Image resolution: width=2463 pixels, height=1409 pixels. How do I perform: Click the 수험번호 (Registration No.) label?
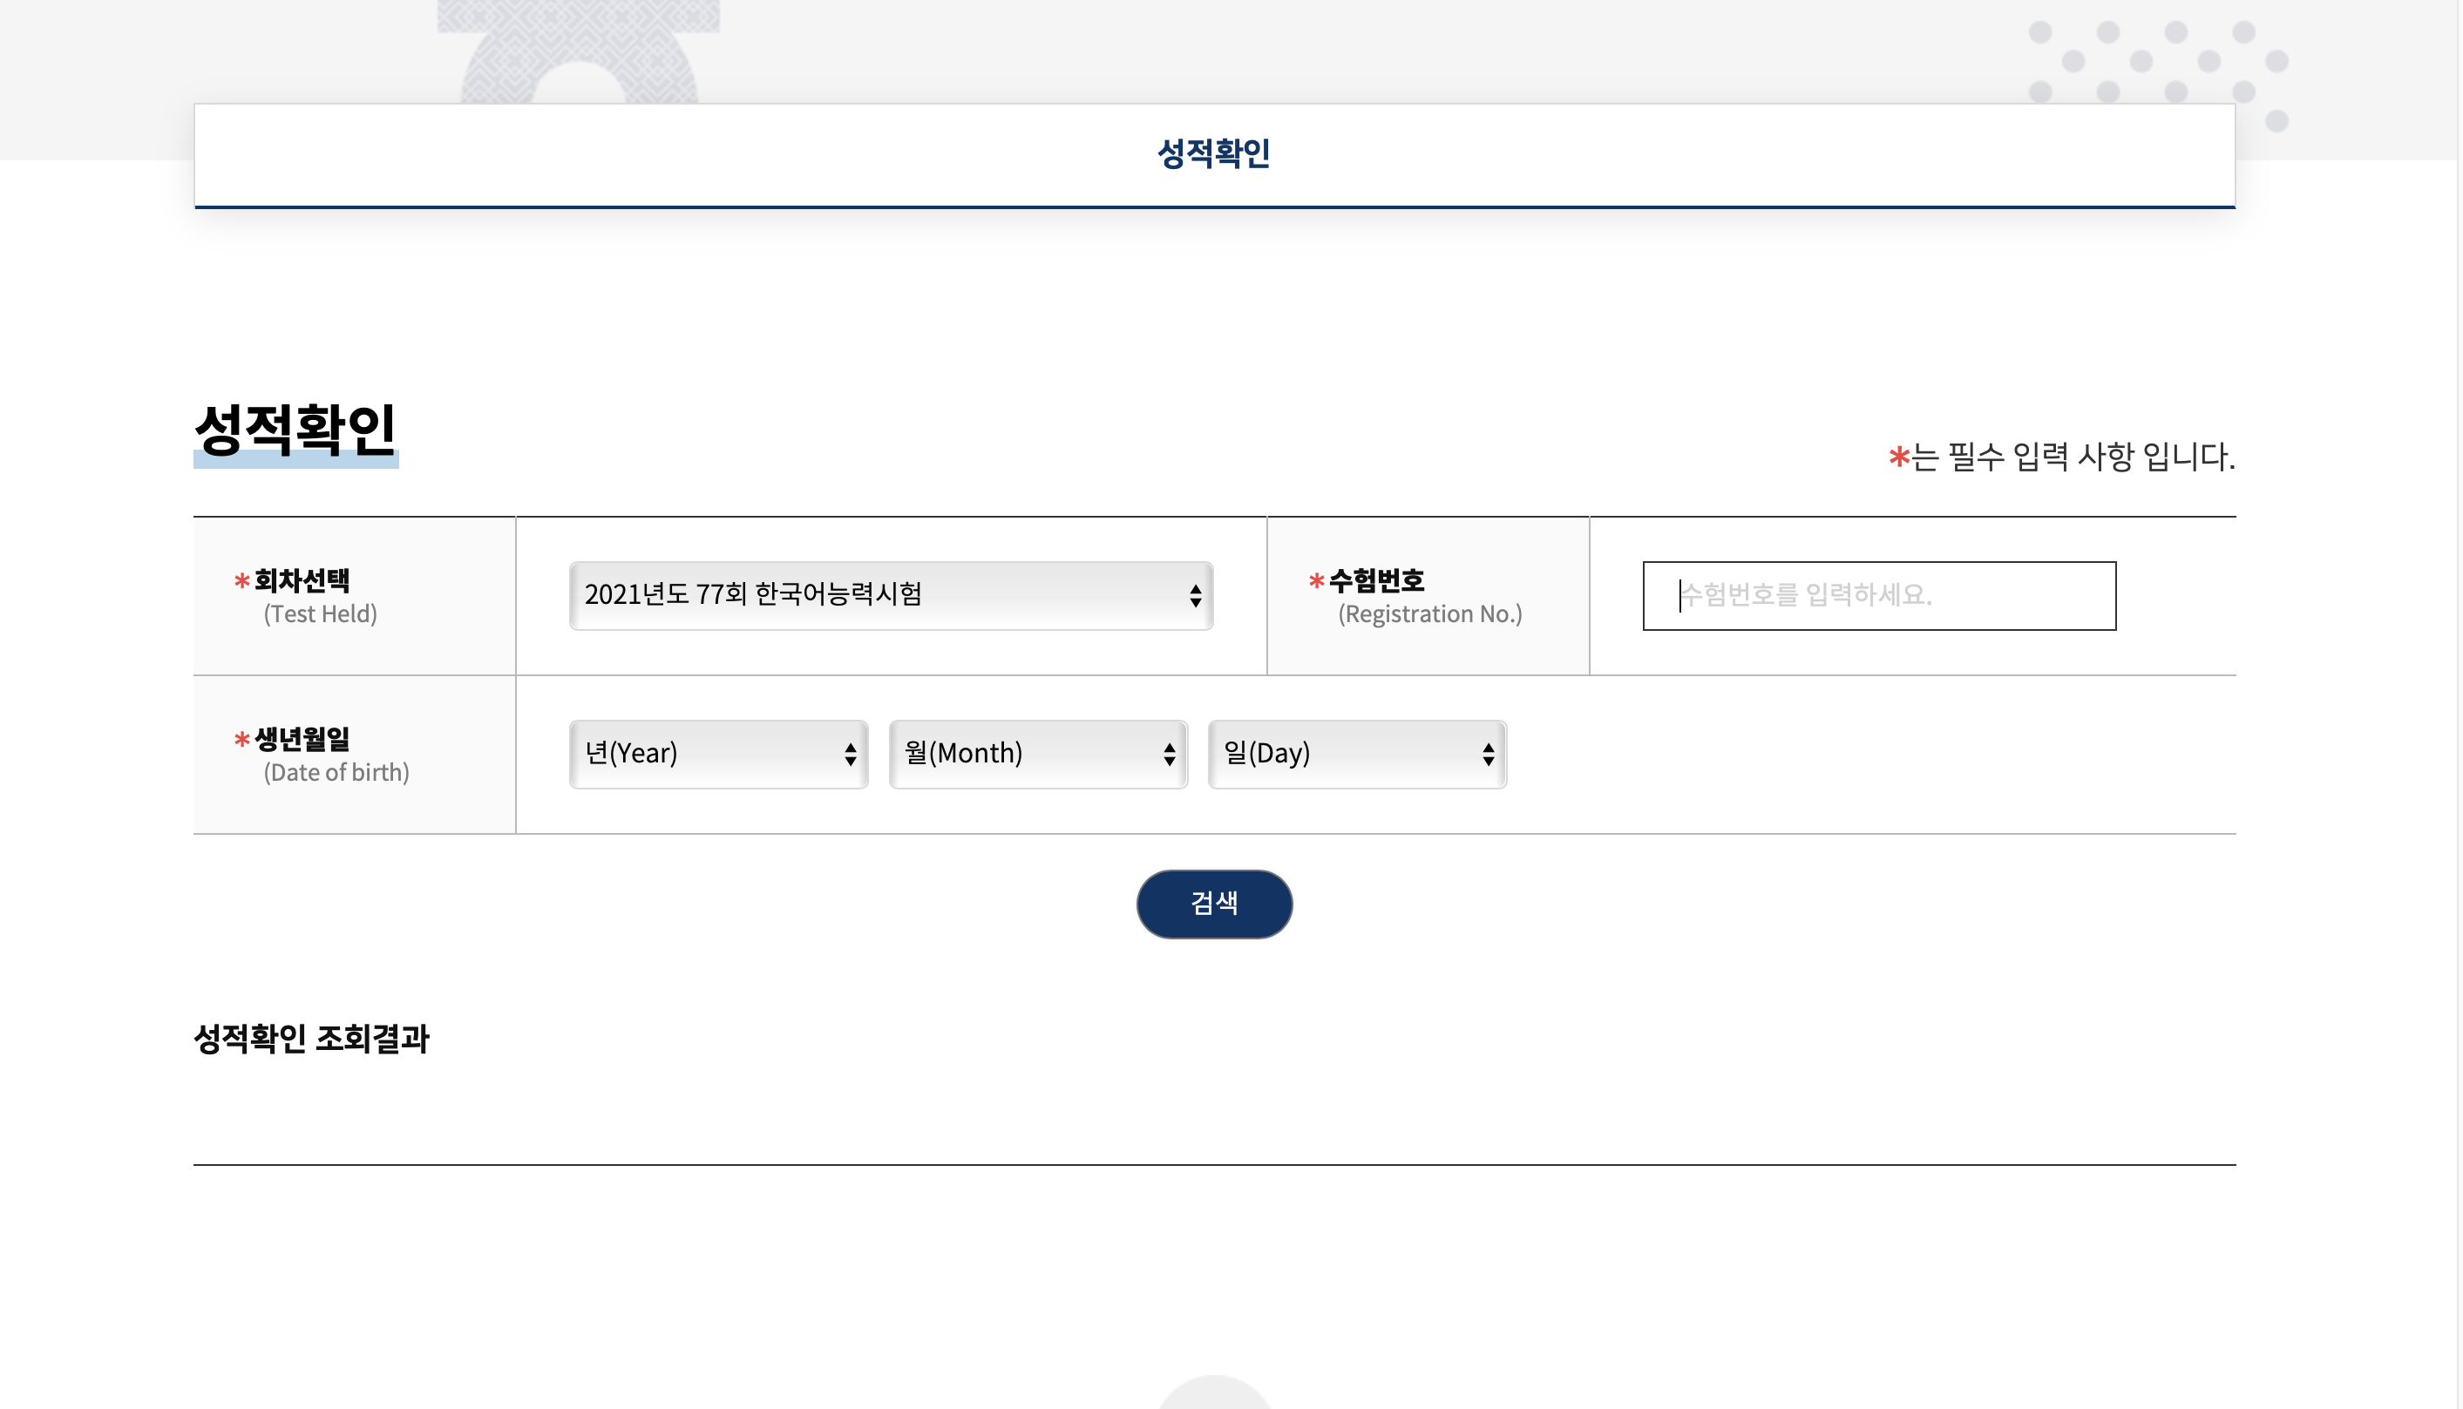[1415, 596]
